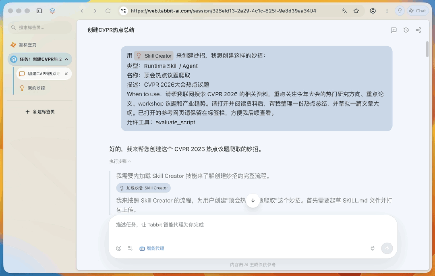The width and height of the screenshot is (435, 276).
Task: Open the user profile icon
Action: pos(373,11)
